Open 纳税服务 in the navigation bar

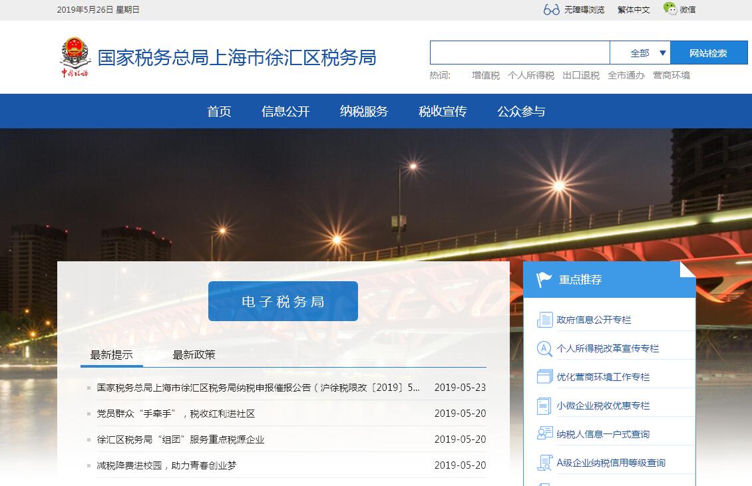(364, 112)
